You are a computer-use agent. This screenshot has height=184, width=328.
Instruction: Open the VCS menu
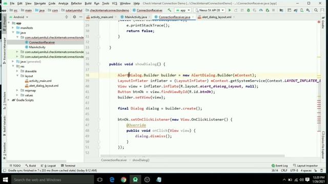[x=114, y=4]
